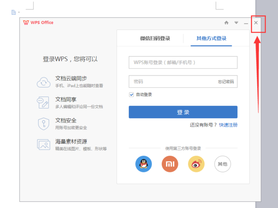Open the 忘记密码 link
The width and height of the screenshot is (278, 208).
point(226,82)
